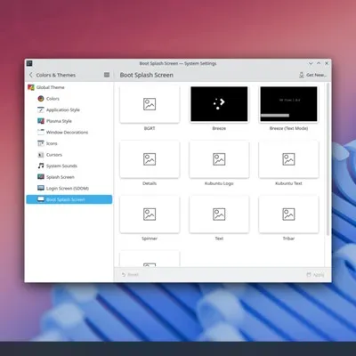Open the Icons settings entry
Viewport: 356px width, 356px height.
41,143
